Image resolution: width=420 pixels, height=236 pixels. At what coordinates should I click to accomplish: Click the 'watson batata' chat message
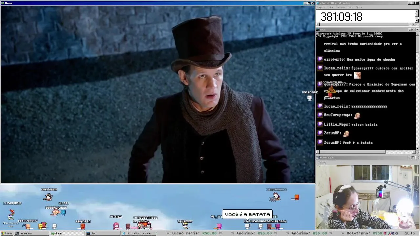pos(364,124)
